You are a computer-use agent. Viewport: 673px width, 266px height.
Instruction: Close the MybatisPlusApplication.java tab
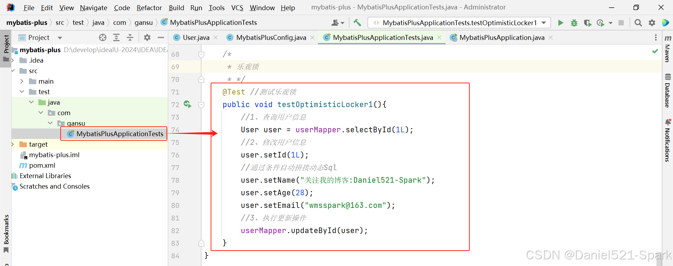(x=551, y=37)
